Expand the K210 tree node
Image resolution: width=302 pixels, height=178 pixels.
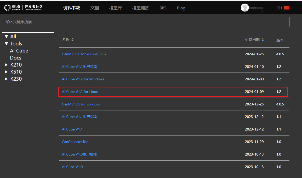(6, 65)
